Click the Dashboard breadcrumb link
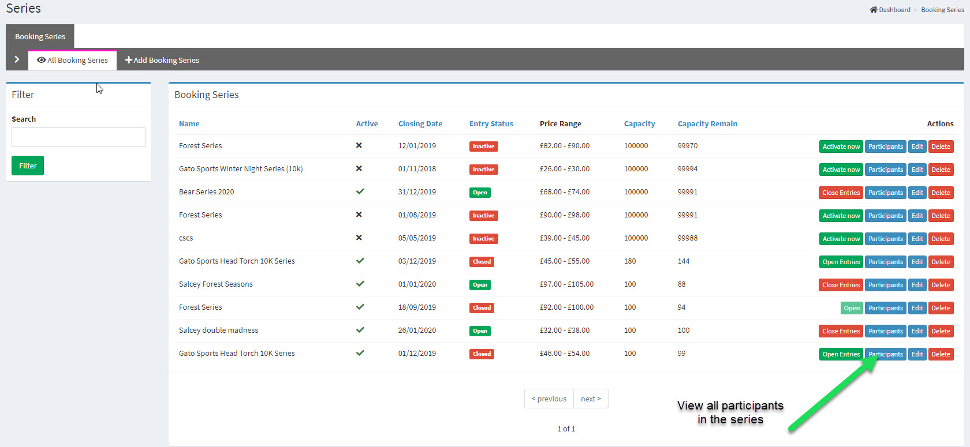This screenshot has height=447, width=970. (894, 10)
